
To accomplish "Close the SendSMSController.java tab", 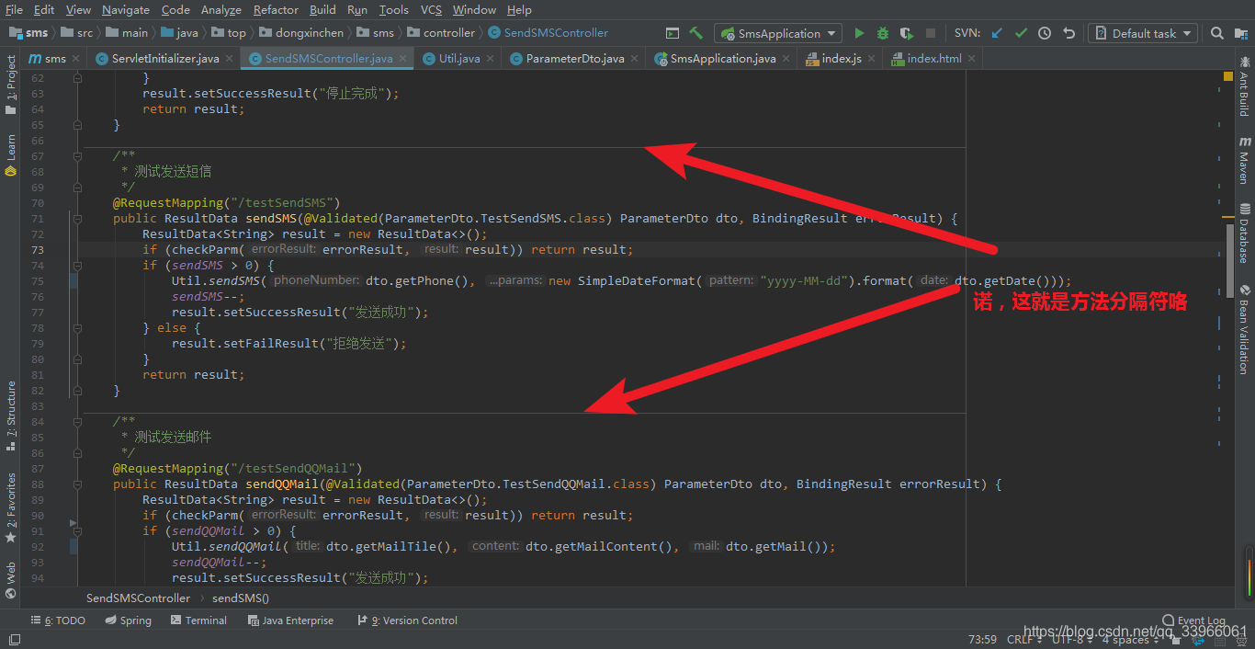I will [404, 58].
